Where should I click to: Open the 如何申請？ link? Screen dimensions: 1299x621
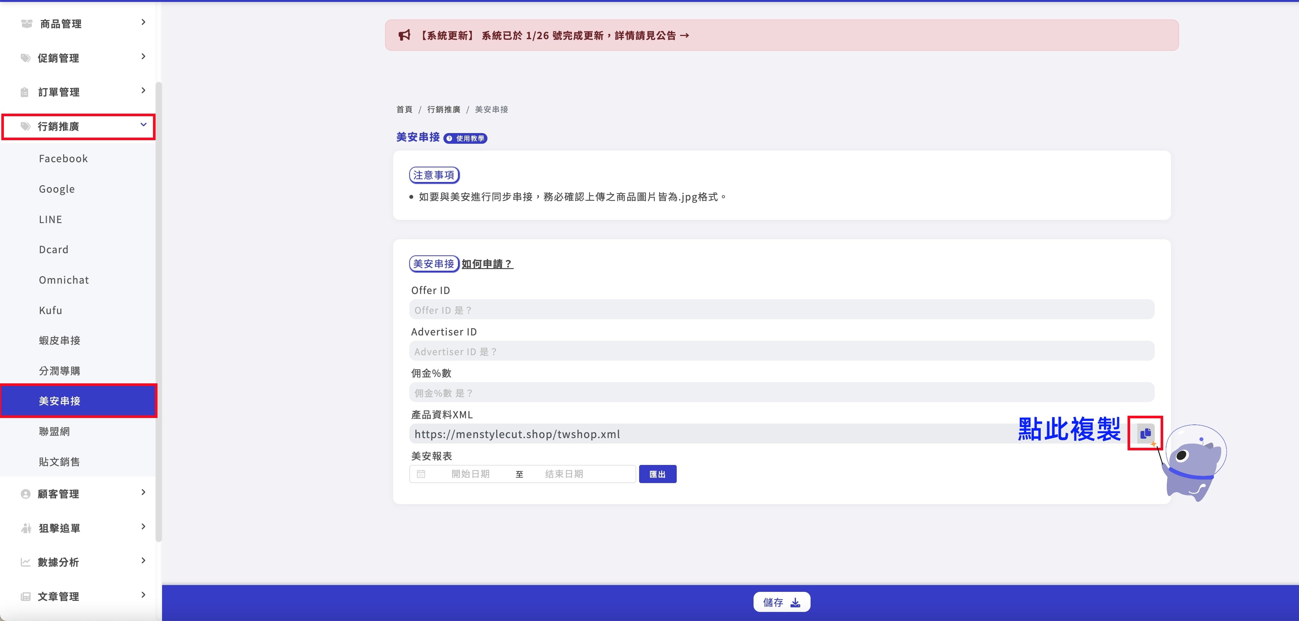(x=487, y=264)
